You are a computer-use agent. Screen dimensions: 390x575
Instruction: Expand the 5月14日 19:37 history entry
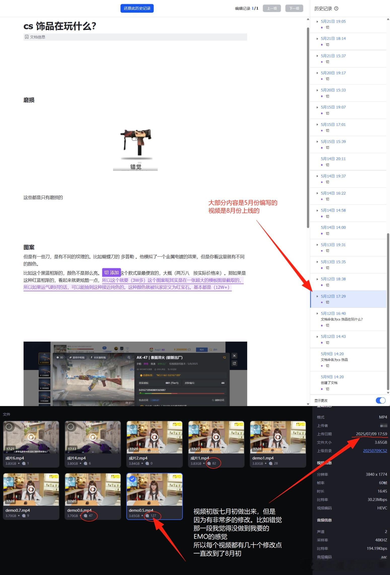click(x=317, y=176)
